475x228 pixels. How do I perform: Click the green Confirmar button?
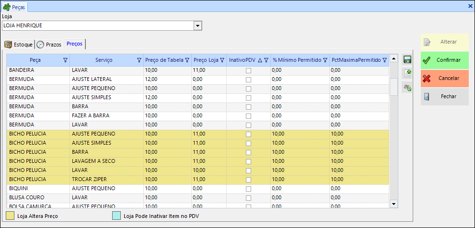click(444, 60)
